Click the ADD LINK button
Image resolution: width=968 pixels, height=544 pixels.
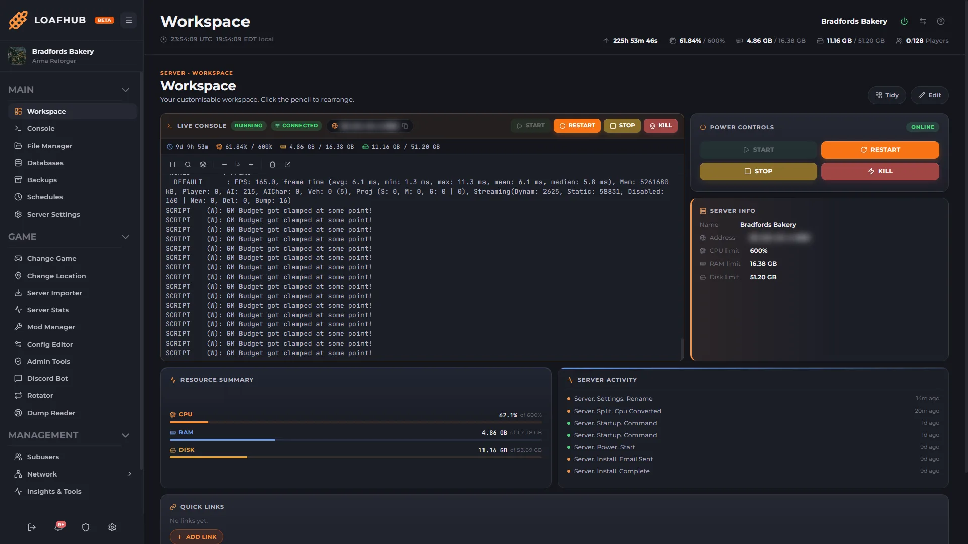click(197, 537)
